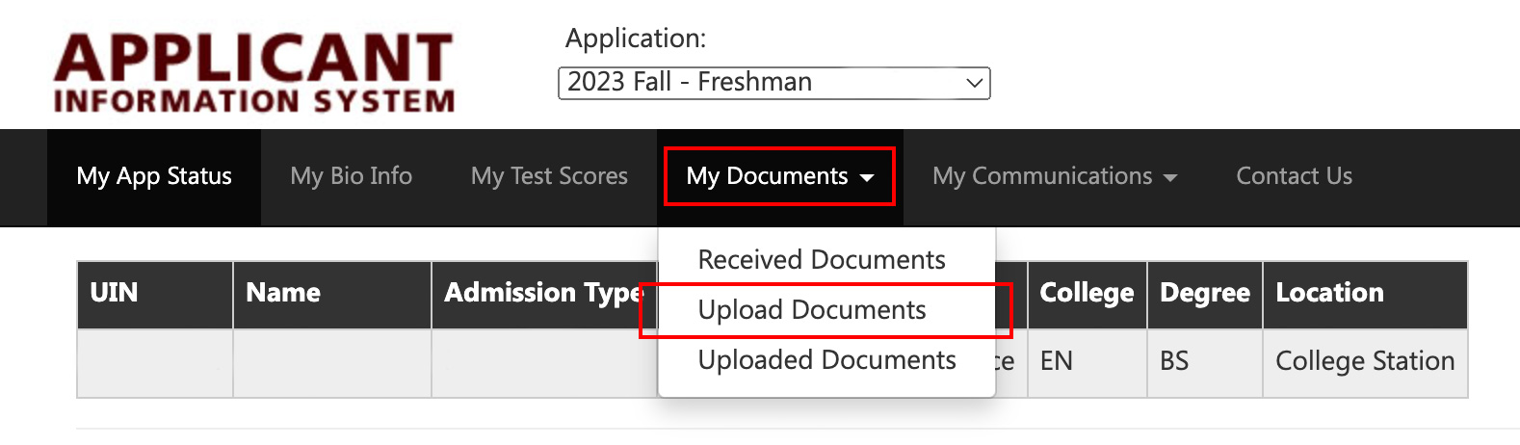This screenshot has height=445, width=1520.
Task: Click the caret beside My Communications
Action: (1170, 178)
